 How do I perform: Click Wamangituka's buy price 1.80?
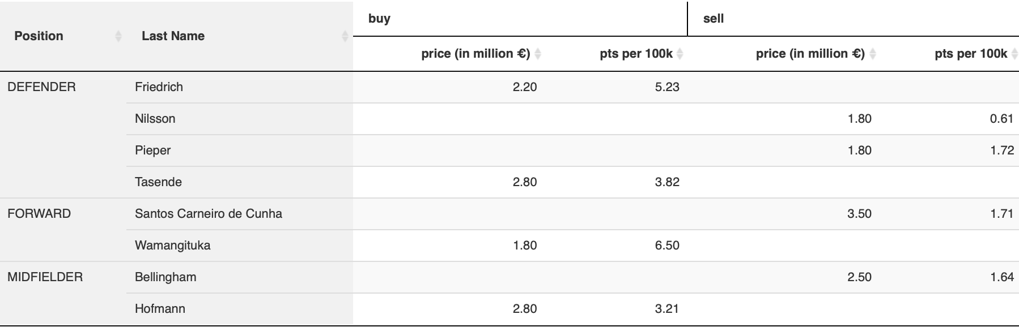524,246
